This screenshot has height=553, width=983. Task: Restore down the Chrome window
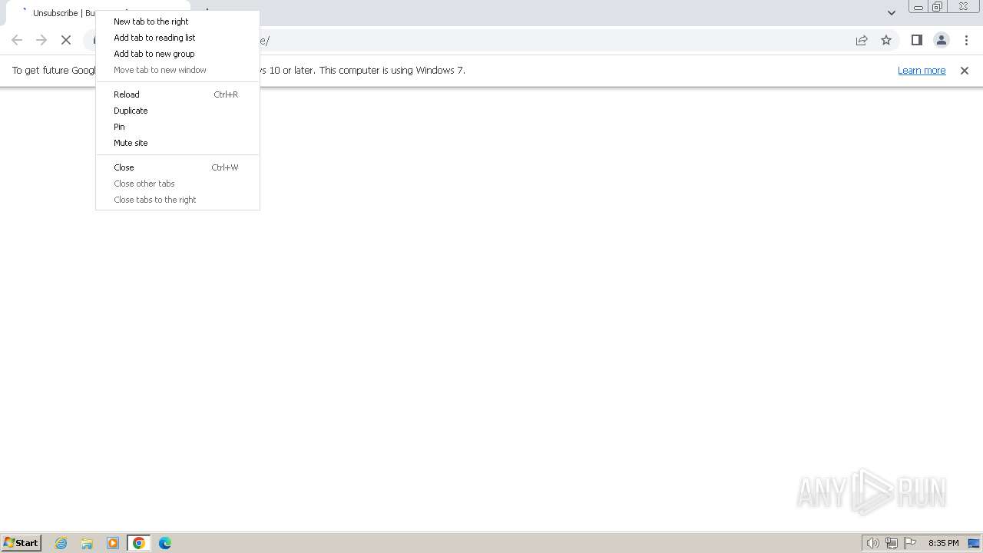point(938,7)
